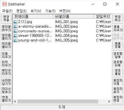Viewport: 124px width, 110px height.
Task: Click the file path in the 2 (1).jpg row
Action: coord(104,22)
